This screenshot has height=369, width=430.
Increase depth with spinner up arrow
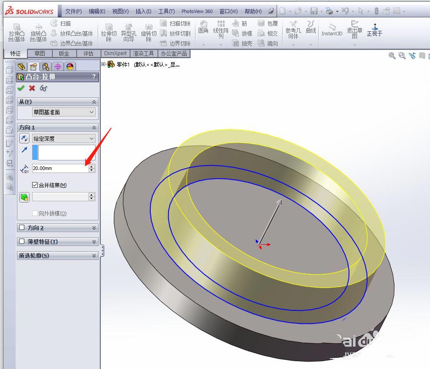coord(92,166)
